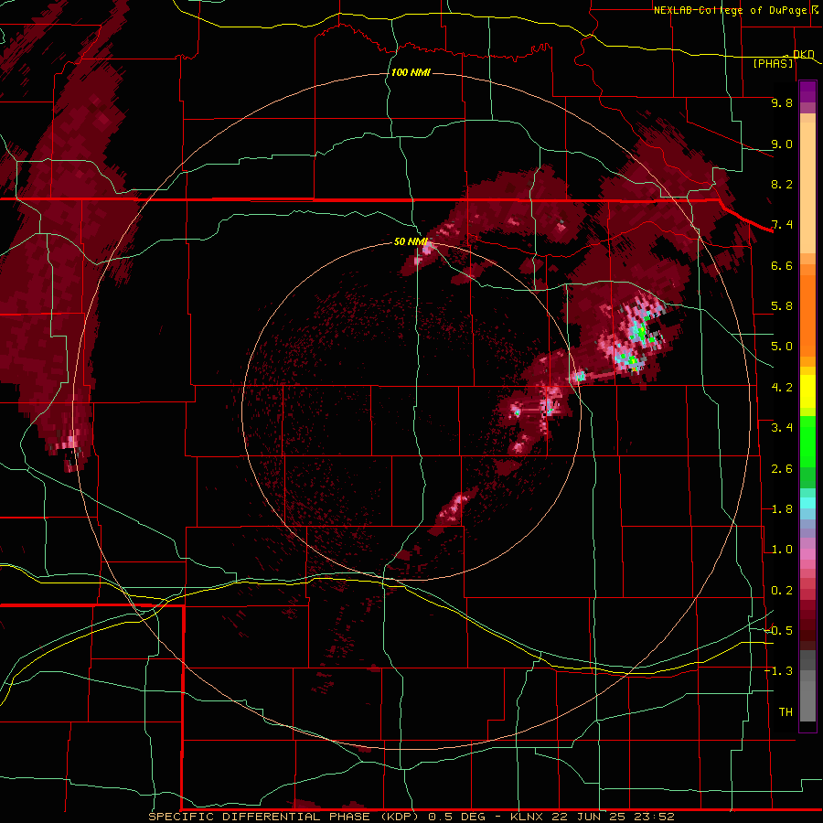Click the 50 NMI range ring label
Viewport: 823px width, 823px height.
pyautogui.click(x=411, y=241)
